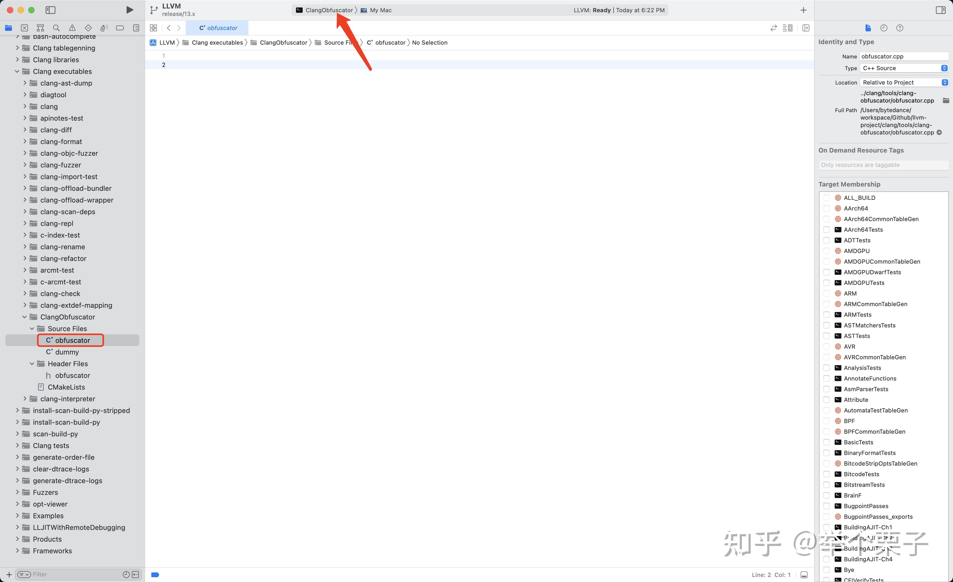
Task: Check ALL_BUILD target membership
Action: point(826,197)
